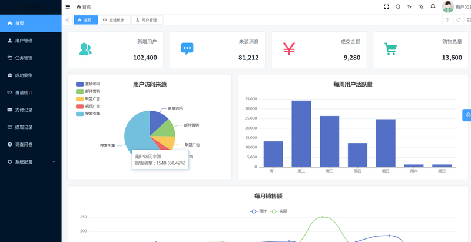Click the user avatar picture
This screenshot has width=471, height=242.
[x=448, y=6]
